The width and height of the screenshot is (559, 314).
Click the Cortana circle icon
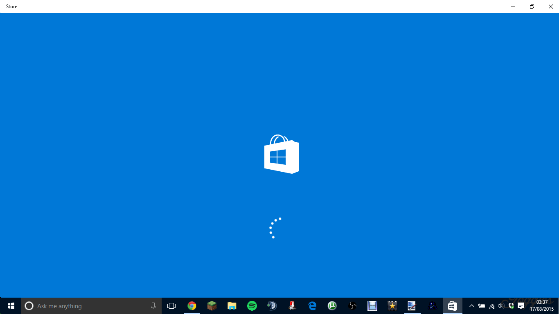[x=29, y=306]
